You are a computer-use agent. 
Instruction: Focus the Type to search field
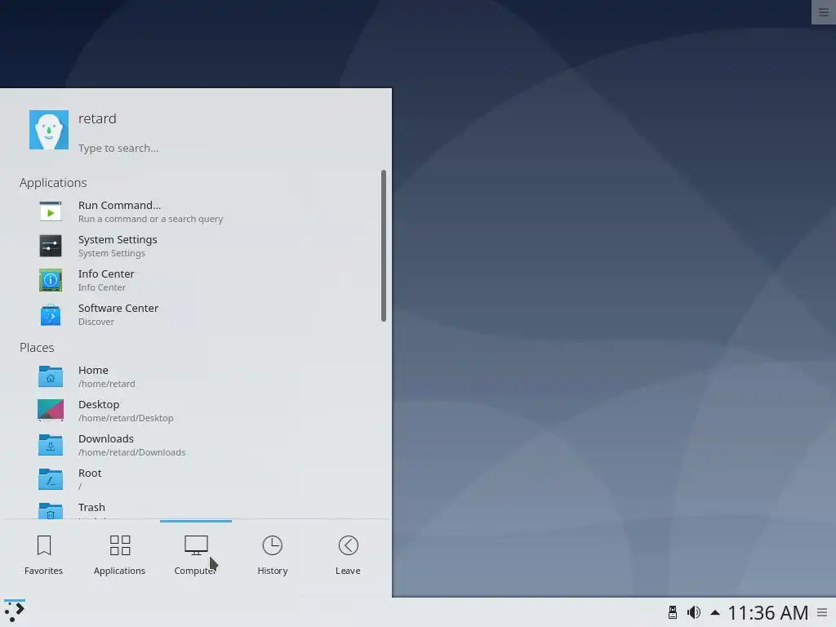coord(118,149)
